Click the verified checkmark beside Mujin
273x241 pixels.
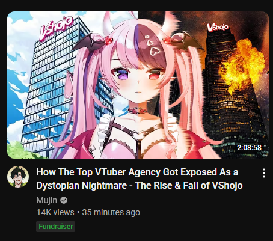pos(64,200)
